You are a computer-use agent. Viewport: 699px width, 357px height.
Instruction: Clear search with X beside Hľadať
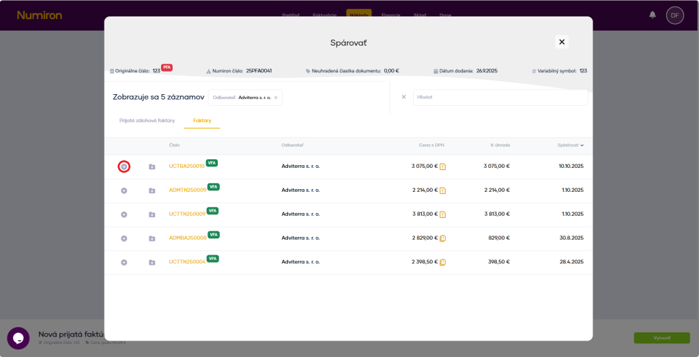click(x=403, y=97)
